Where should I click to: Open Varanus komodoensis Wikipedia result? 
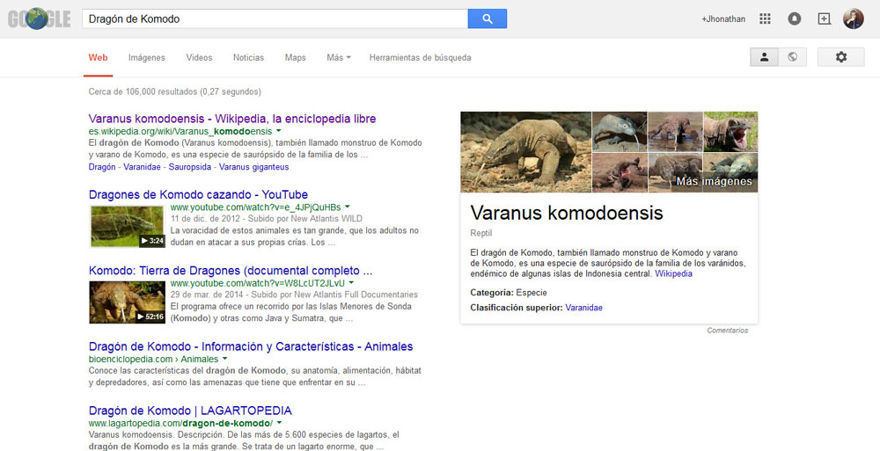[232, 119]
